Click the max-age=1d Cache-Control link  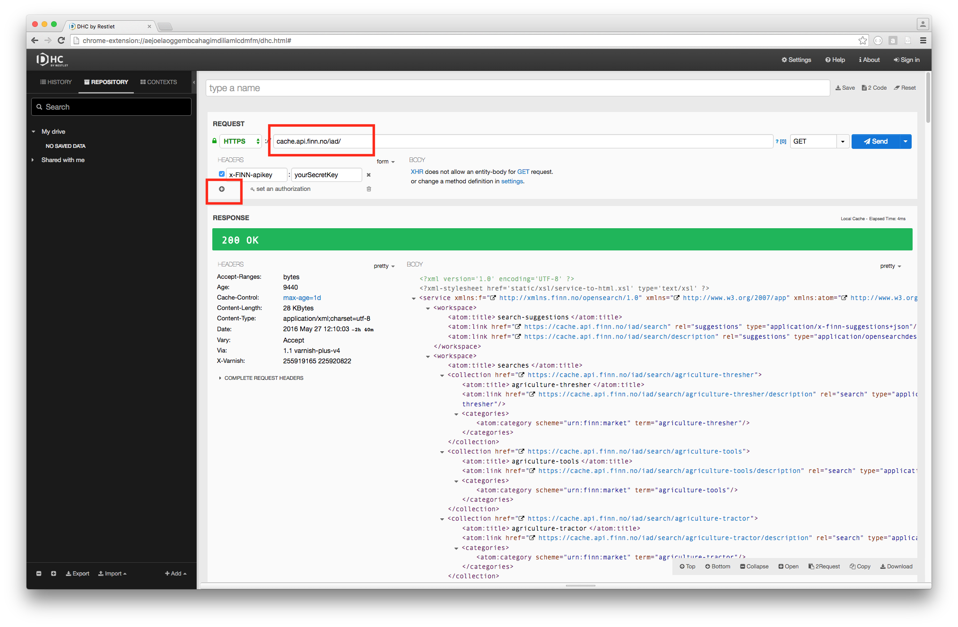(x=302, y=298)
